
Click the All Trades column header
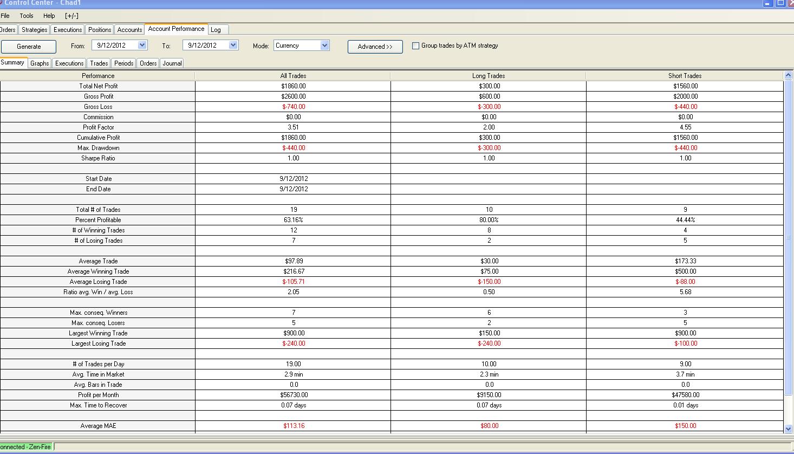pos(293,76)
